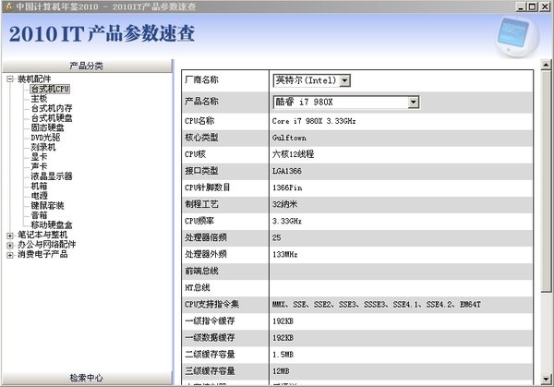Select 固态硬盘 in the category tree
Image resolution: width=554 pixels, height=387 pixels.
point(47,127)
